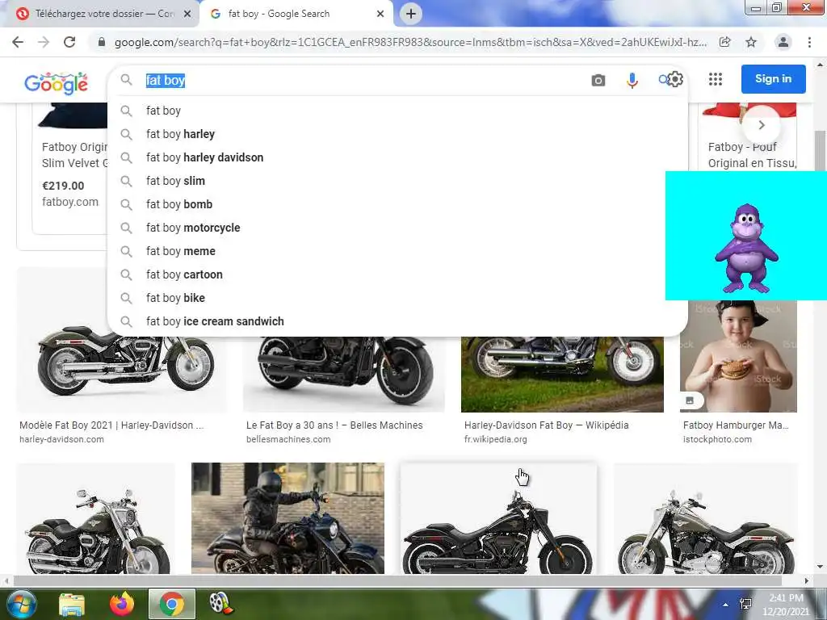Open the Windows Start menu
Viewport: 827px width, 620px height.
pyautogui.click(x=22, y=604)
